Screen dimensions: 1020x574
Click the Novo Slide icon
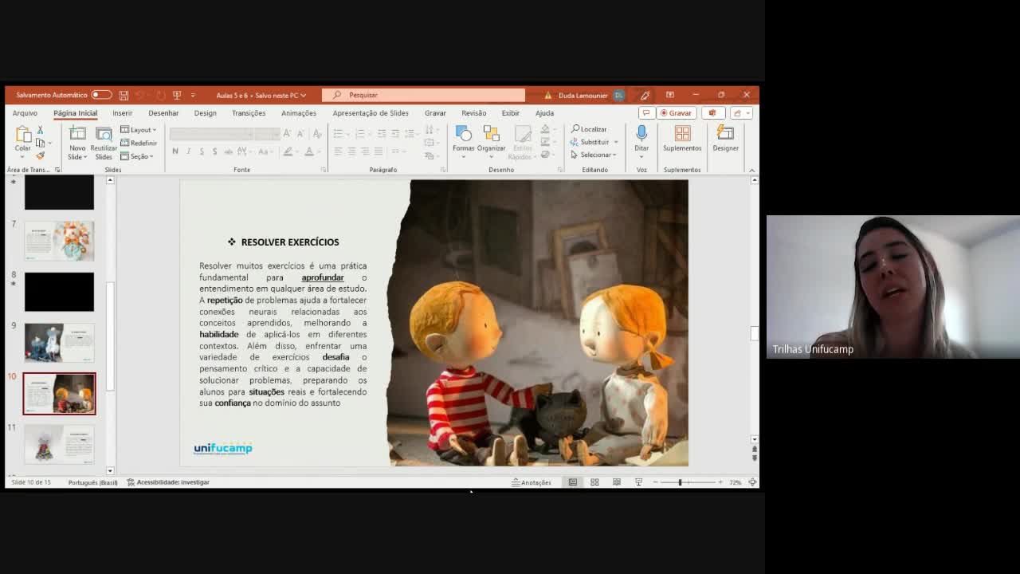[x=77, y=134]
